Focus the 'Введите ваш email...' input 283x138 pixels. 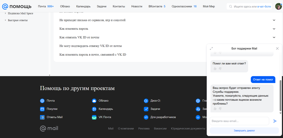pyautogui.click(x=239, y=121)
